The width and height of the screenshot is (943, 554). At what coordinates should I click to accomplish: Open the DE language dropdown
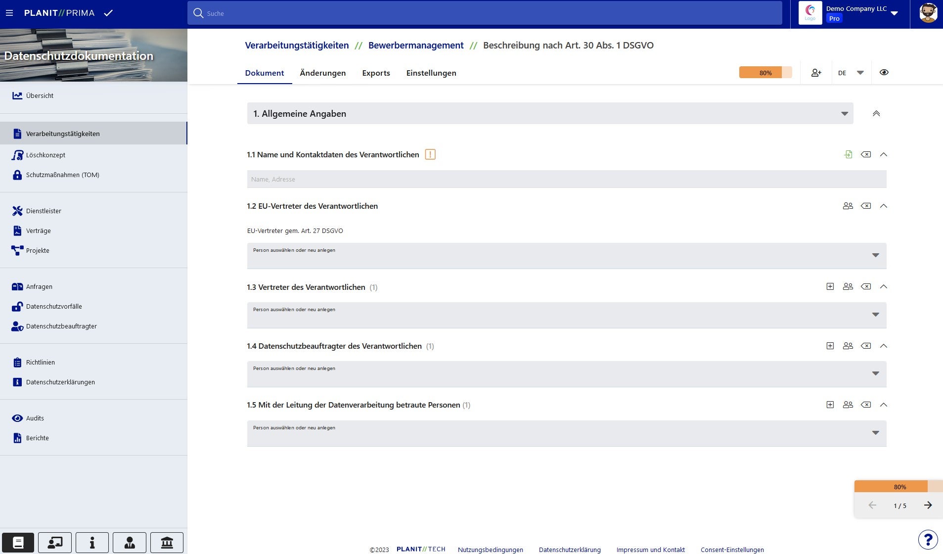click(x=851, y=73)
